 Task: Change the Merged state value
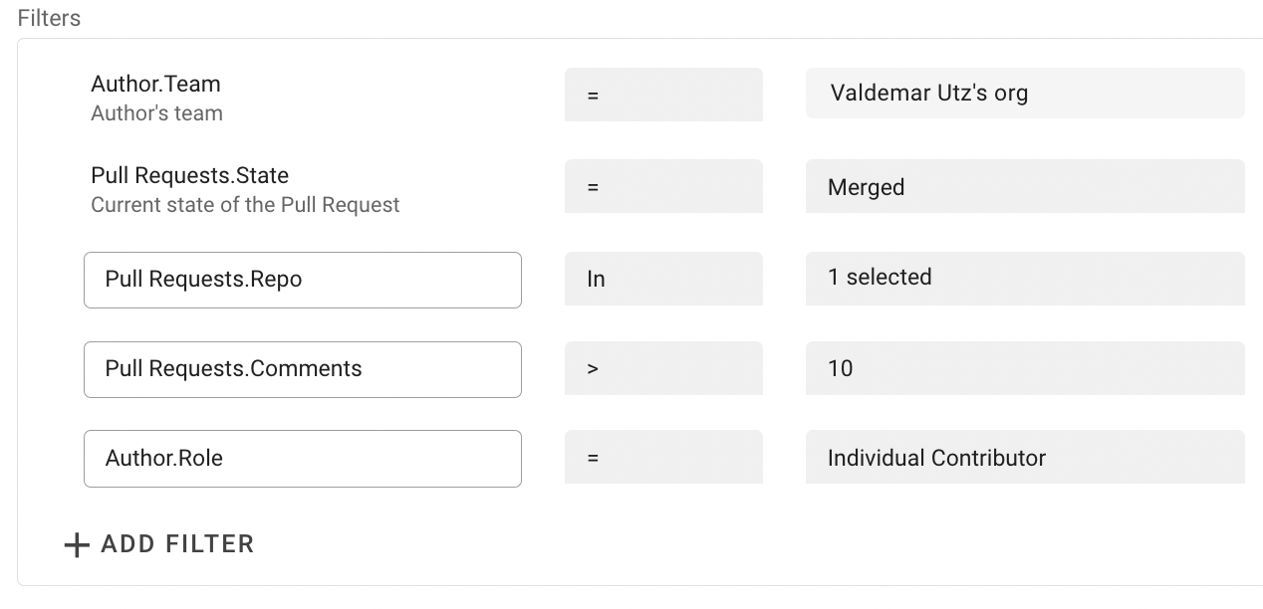[x=1024, y=187]
